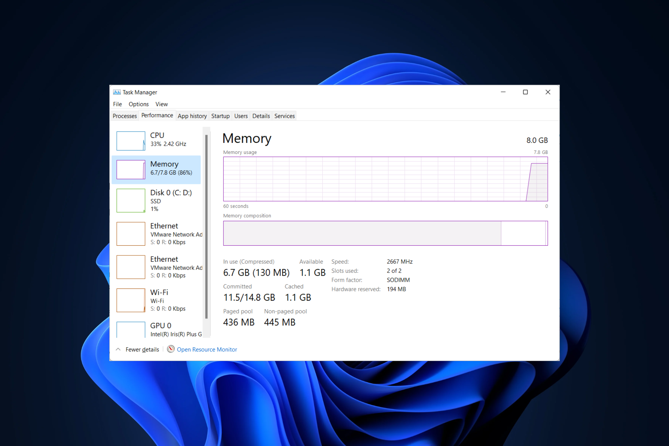
Task: Click the Slots used '2 of 2' value
Action: click(x=394, y=271)
